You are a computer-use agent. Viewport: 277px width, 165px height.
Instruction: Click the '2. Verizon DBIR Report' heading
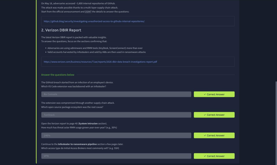pyautogui.click(x=61, y=30)
